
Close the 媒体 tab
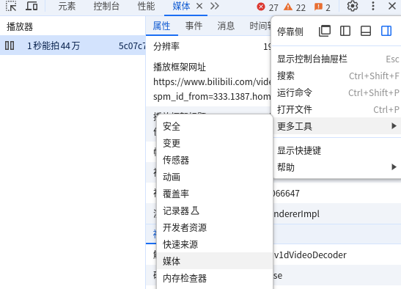click(x=199, y=6)
